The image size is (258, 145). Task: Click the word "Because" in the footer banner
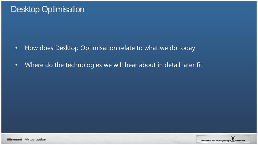coord(206,140)
